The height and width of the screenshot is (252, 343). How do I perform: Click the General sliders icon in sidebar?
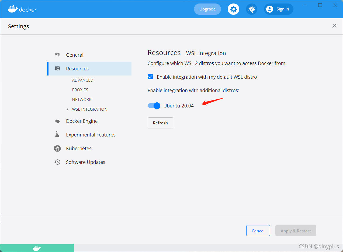pos(57,55)
